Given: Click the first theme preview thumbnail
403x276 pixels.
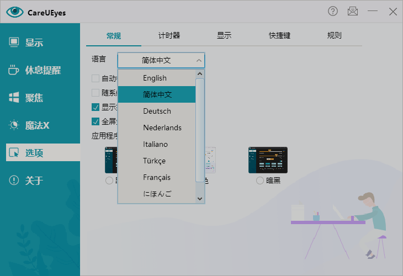Looking at the screenshot, I should (x=111, y=160).
